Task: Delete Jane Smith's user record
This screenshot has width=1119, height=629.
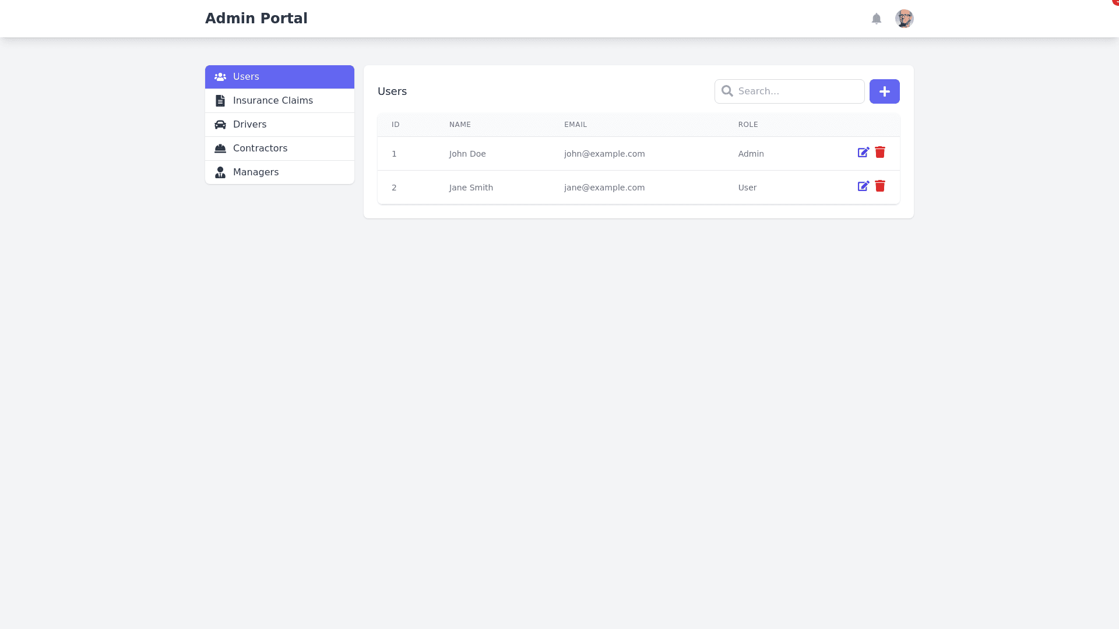Action: click(x=880, y=186)
